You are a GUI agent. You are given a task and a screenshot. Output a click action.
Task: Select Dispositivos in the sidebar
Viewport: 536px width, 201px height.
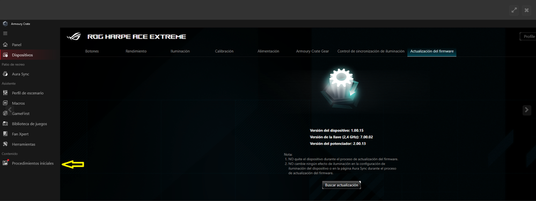click(x=30, y=55)
